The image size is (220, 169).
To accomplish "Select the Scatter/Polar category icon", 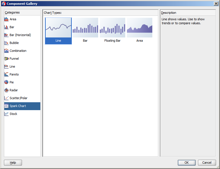I will click(x=6, y=98).
